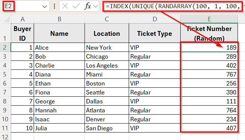This screenshot has height=140, width=245.
Task: Select the Chicago location cell
Action: click(x=107, y=56)
